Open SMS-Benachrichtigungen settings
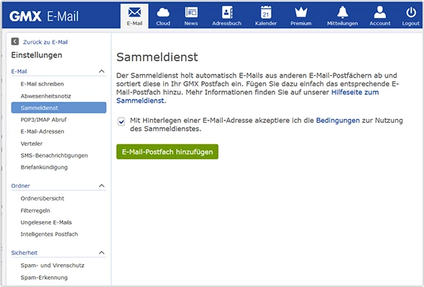 tap(54, 155)
